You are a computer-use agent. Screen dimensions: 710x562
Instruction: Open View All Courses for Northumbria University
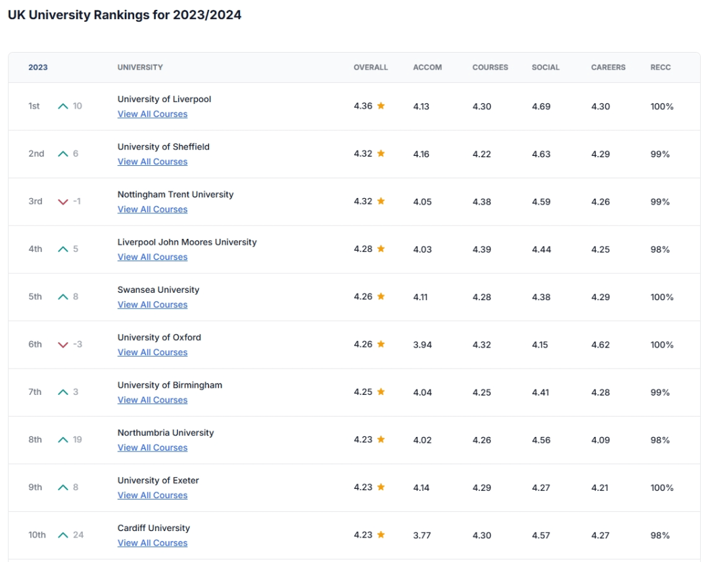tap(153, 447)
